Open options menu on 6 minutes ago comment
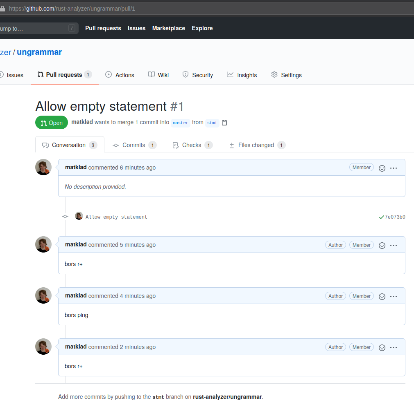Screen dimensions: 414x407 click(394, 168)
